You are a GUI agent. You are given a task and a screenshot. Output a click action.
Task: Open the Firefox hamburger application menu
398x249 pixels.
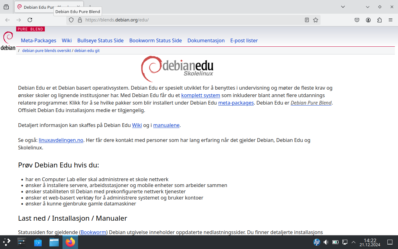[391, 20]
